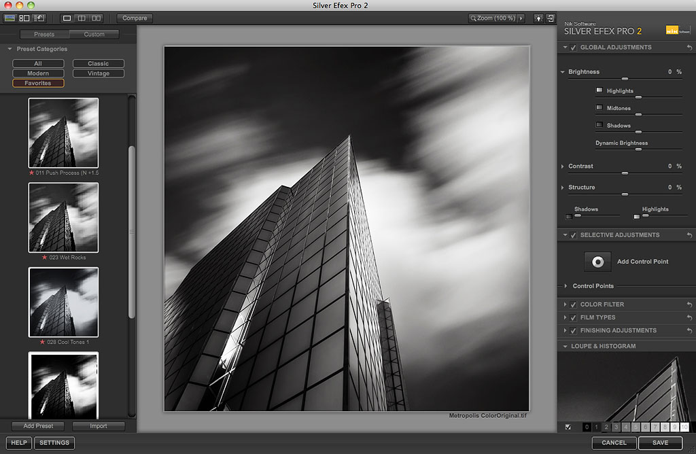Select the side-by-side preview view

point(97,18)
